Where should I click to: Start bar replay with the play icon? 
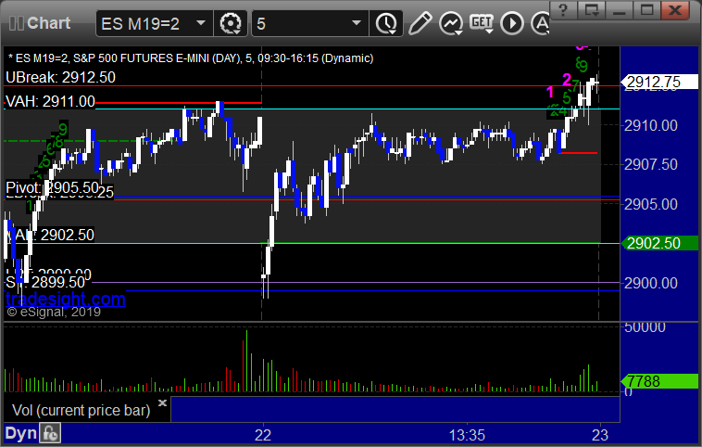[512, 23]
